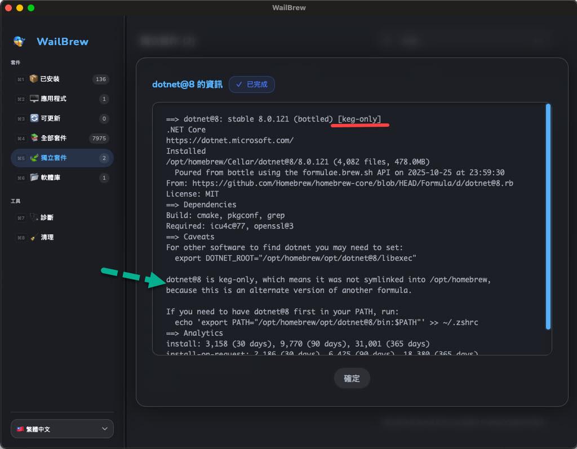Click the 確定 confirm button
This screenshot has width=577, height=449.
[352, 379]
